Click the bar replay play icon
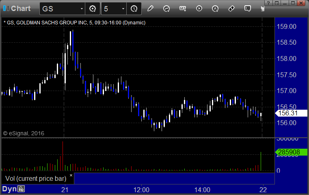This screenshot has height=195, width=309. coord(199,9)
